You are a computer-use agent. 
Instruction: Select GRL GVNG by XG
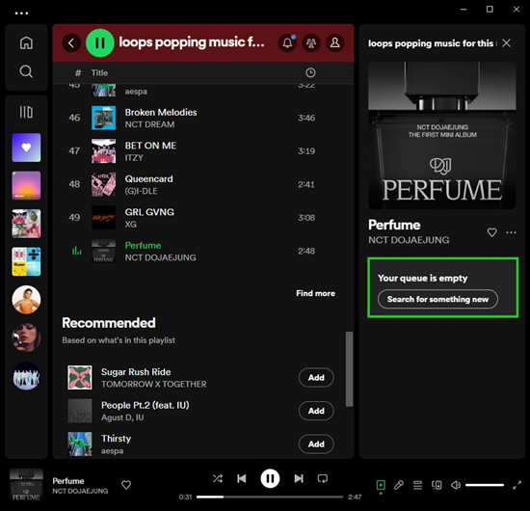click(x=203, y=218)
